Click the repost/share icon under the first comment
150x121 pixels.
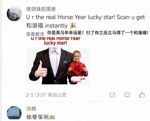pyautogui.click(x=112, y=95)
